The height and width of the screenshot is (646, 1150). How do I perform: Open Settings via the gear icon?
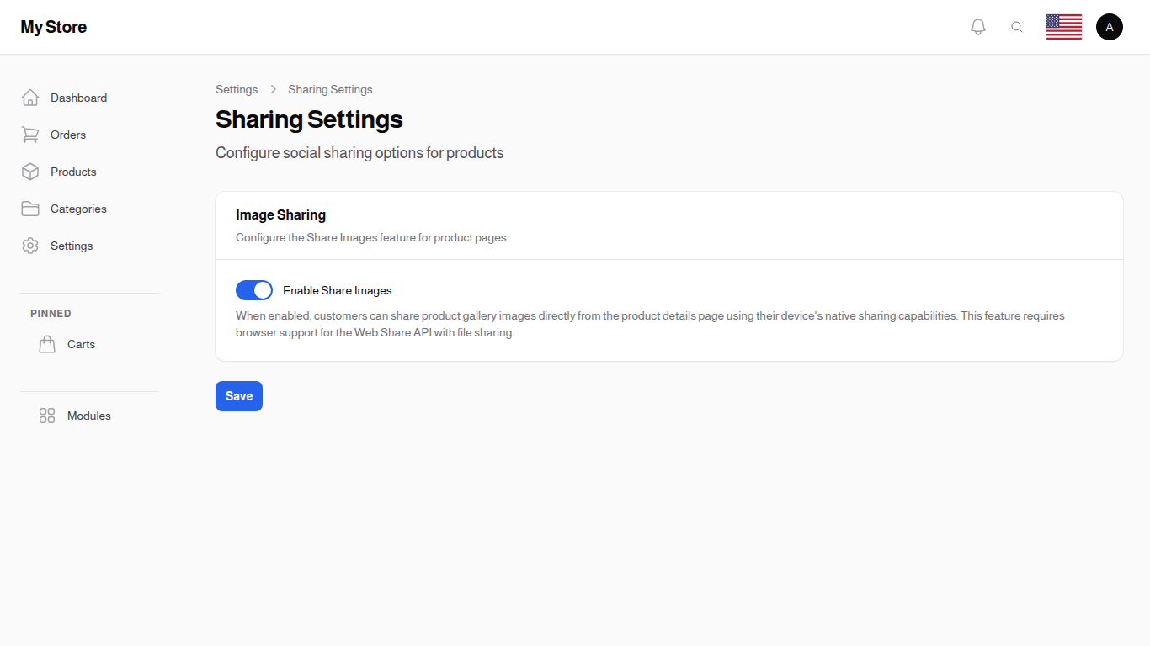(30, 245)
